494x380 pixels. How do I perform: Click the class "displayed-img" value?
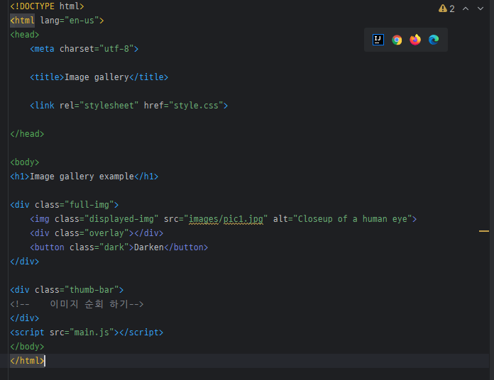pyautogui.click(x=121, y=219)
